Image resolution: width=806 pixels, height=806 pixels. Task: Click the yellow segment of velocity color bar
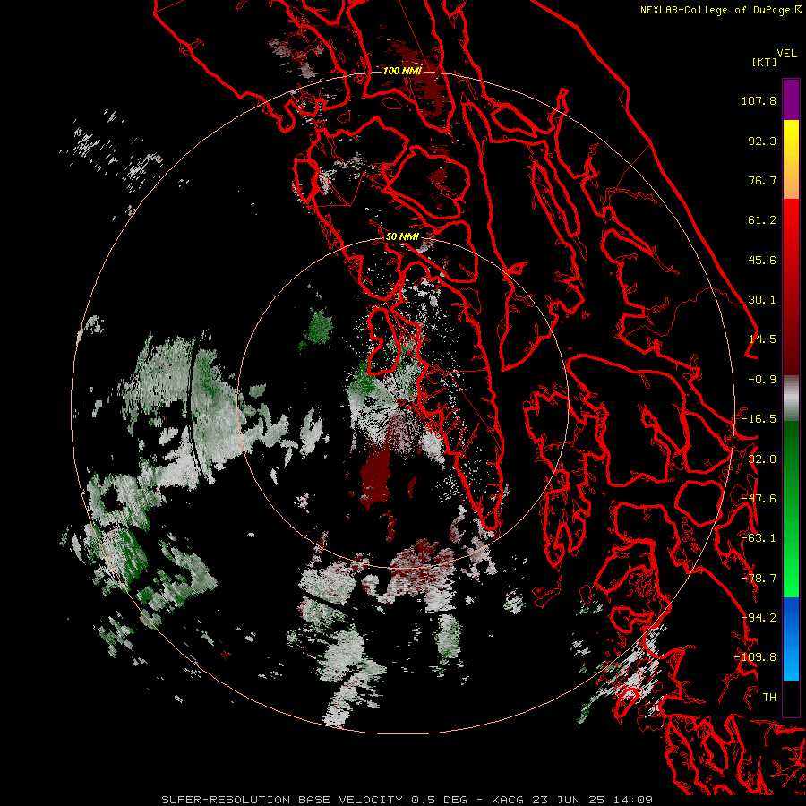coord(791,159)
